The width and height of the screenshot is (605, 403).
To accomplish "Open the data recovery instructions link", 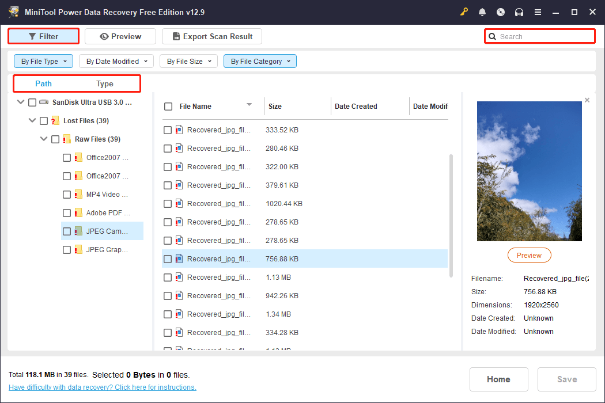I will pos(102,387).
